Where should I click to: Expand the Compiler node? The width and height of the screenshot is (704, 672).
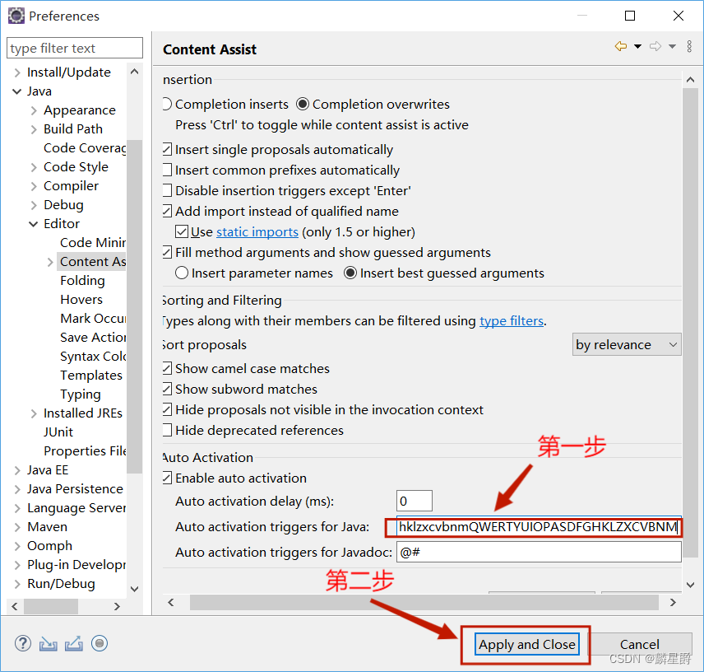tap(34, 186)
